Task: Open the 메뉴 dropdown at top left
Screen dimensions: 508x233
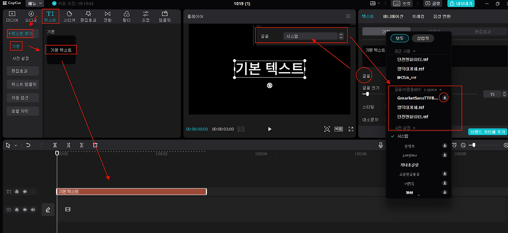Action: pyautogui.click(x=35, y=4)
